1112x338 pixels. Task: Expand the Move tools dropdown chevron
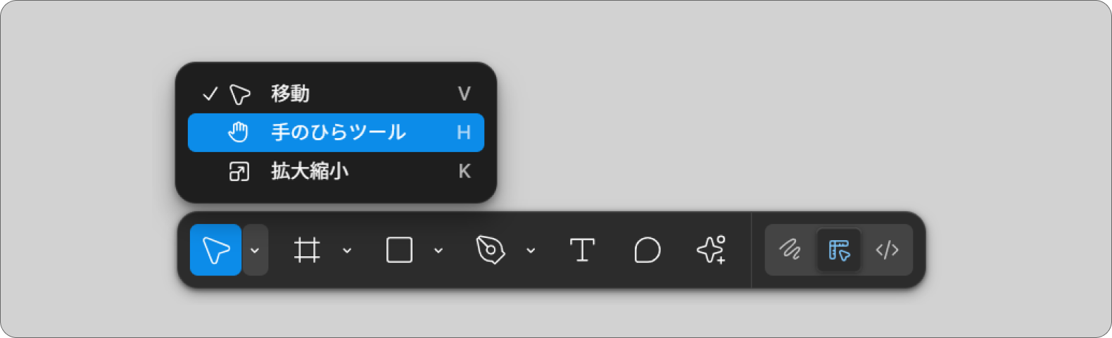click(x=255, y=250)
